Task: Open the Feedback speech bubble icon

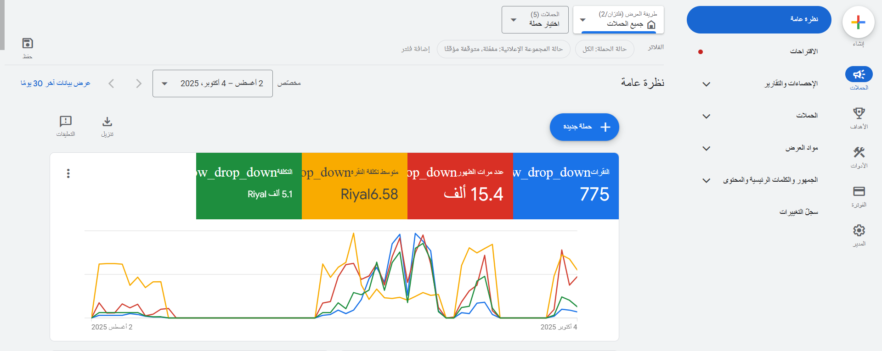Action: (x=66, y=122)
